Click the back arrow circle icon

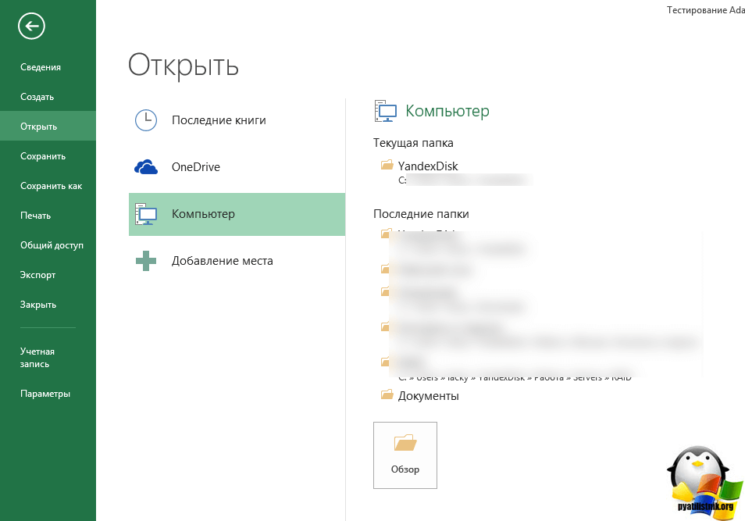[x=31, y=26]
